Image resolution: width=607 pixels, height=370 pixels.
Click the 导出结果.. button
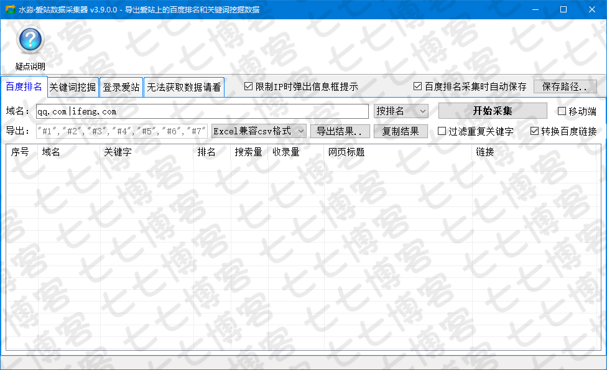pyautogui.click(x=340, y=131)
